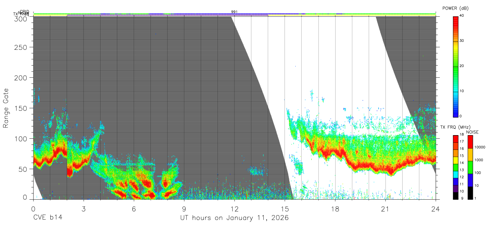
Task: Select the '20' tick on the power scale
Action: point(461,66)
